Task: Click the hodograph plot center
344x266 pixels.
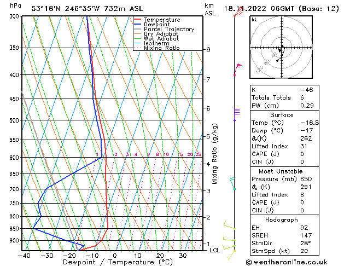Action: 282,48
